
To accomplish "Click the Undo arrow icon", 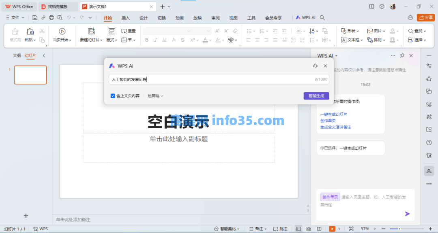I will pyautogui.click(x=69, y=17).
